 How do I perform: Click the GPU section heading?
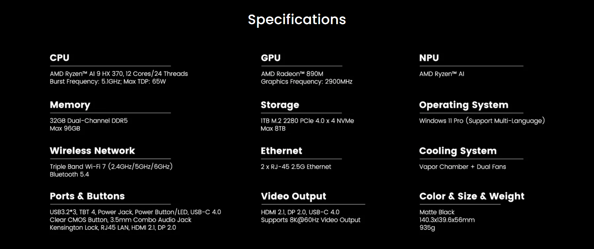[x=271, y=58]
